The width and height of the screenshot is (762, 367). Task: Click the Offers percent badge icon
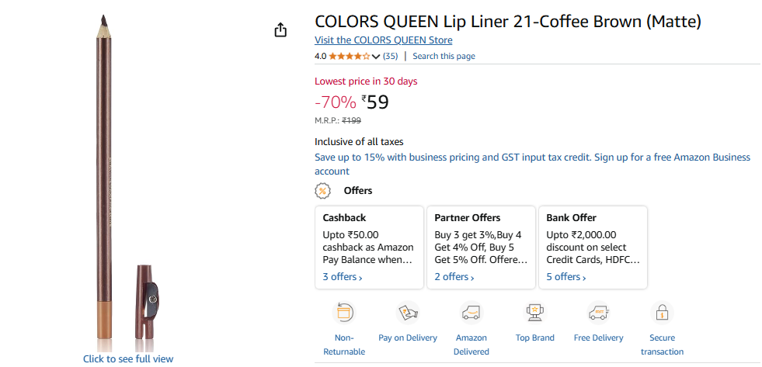click(x=322, y=191)
